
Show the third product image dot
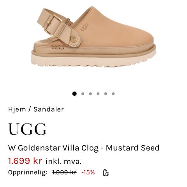[90, 93]
